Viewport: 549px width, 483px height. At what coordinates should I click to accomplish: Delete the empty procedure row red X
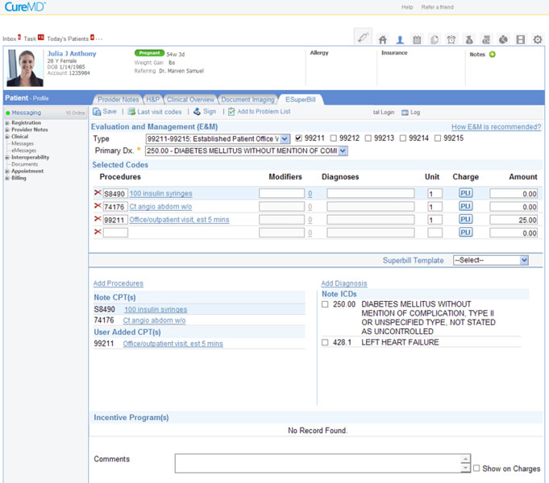(98, 232)
